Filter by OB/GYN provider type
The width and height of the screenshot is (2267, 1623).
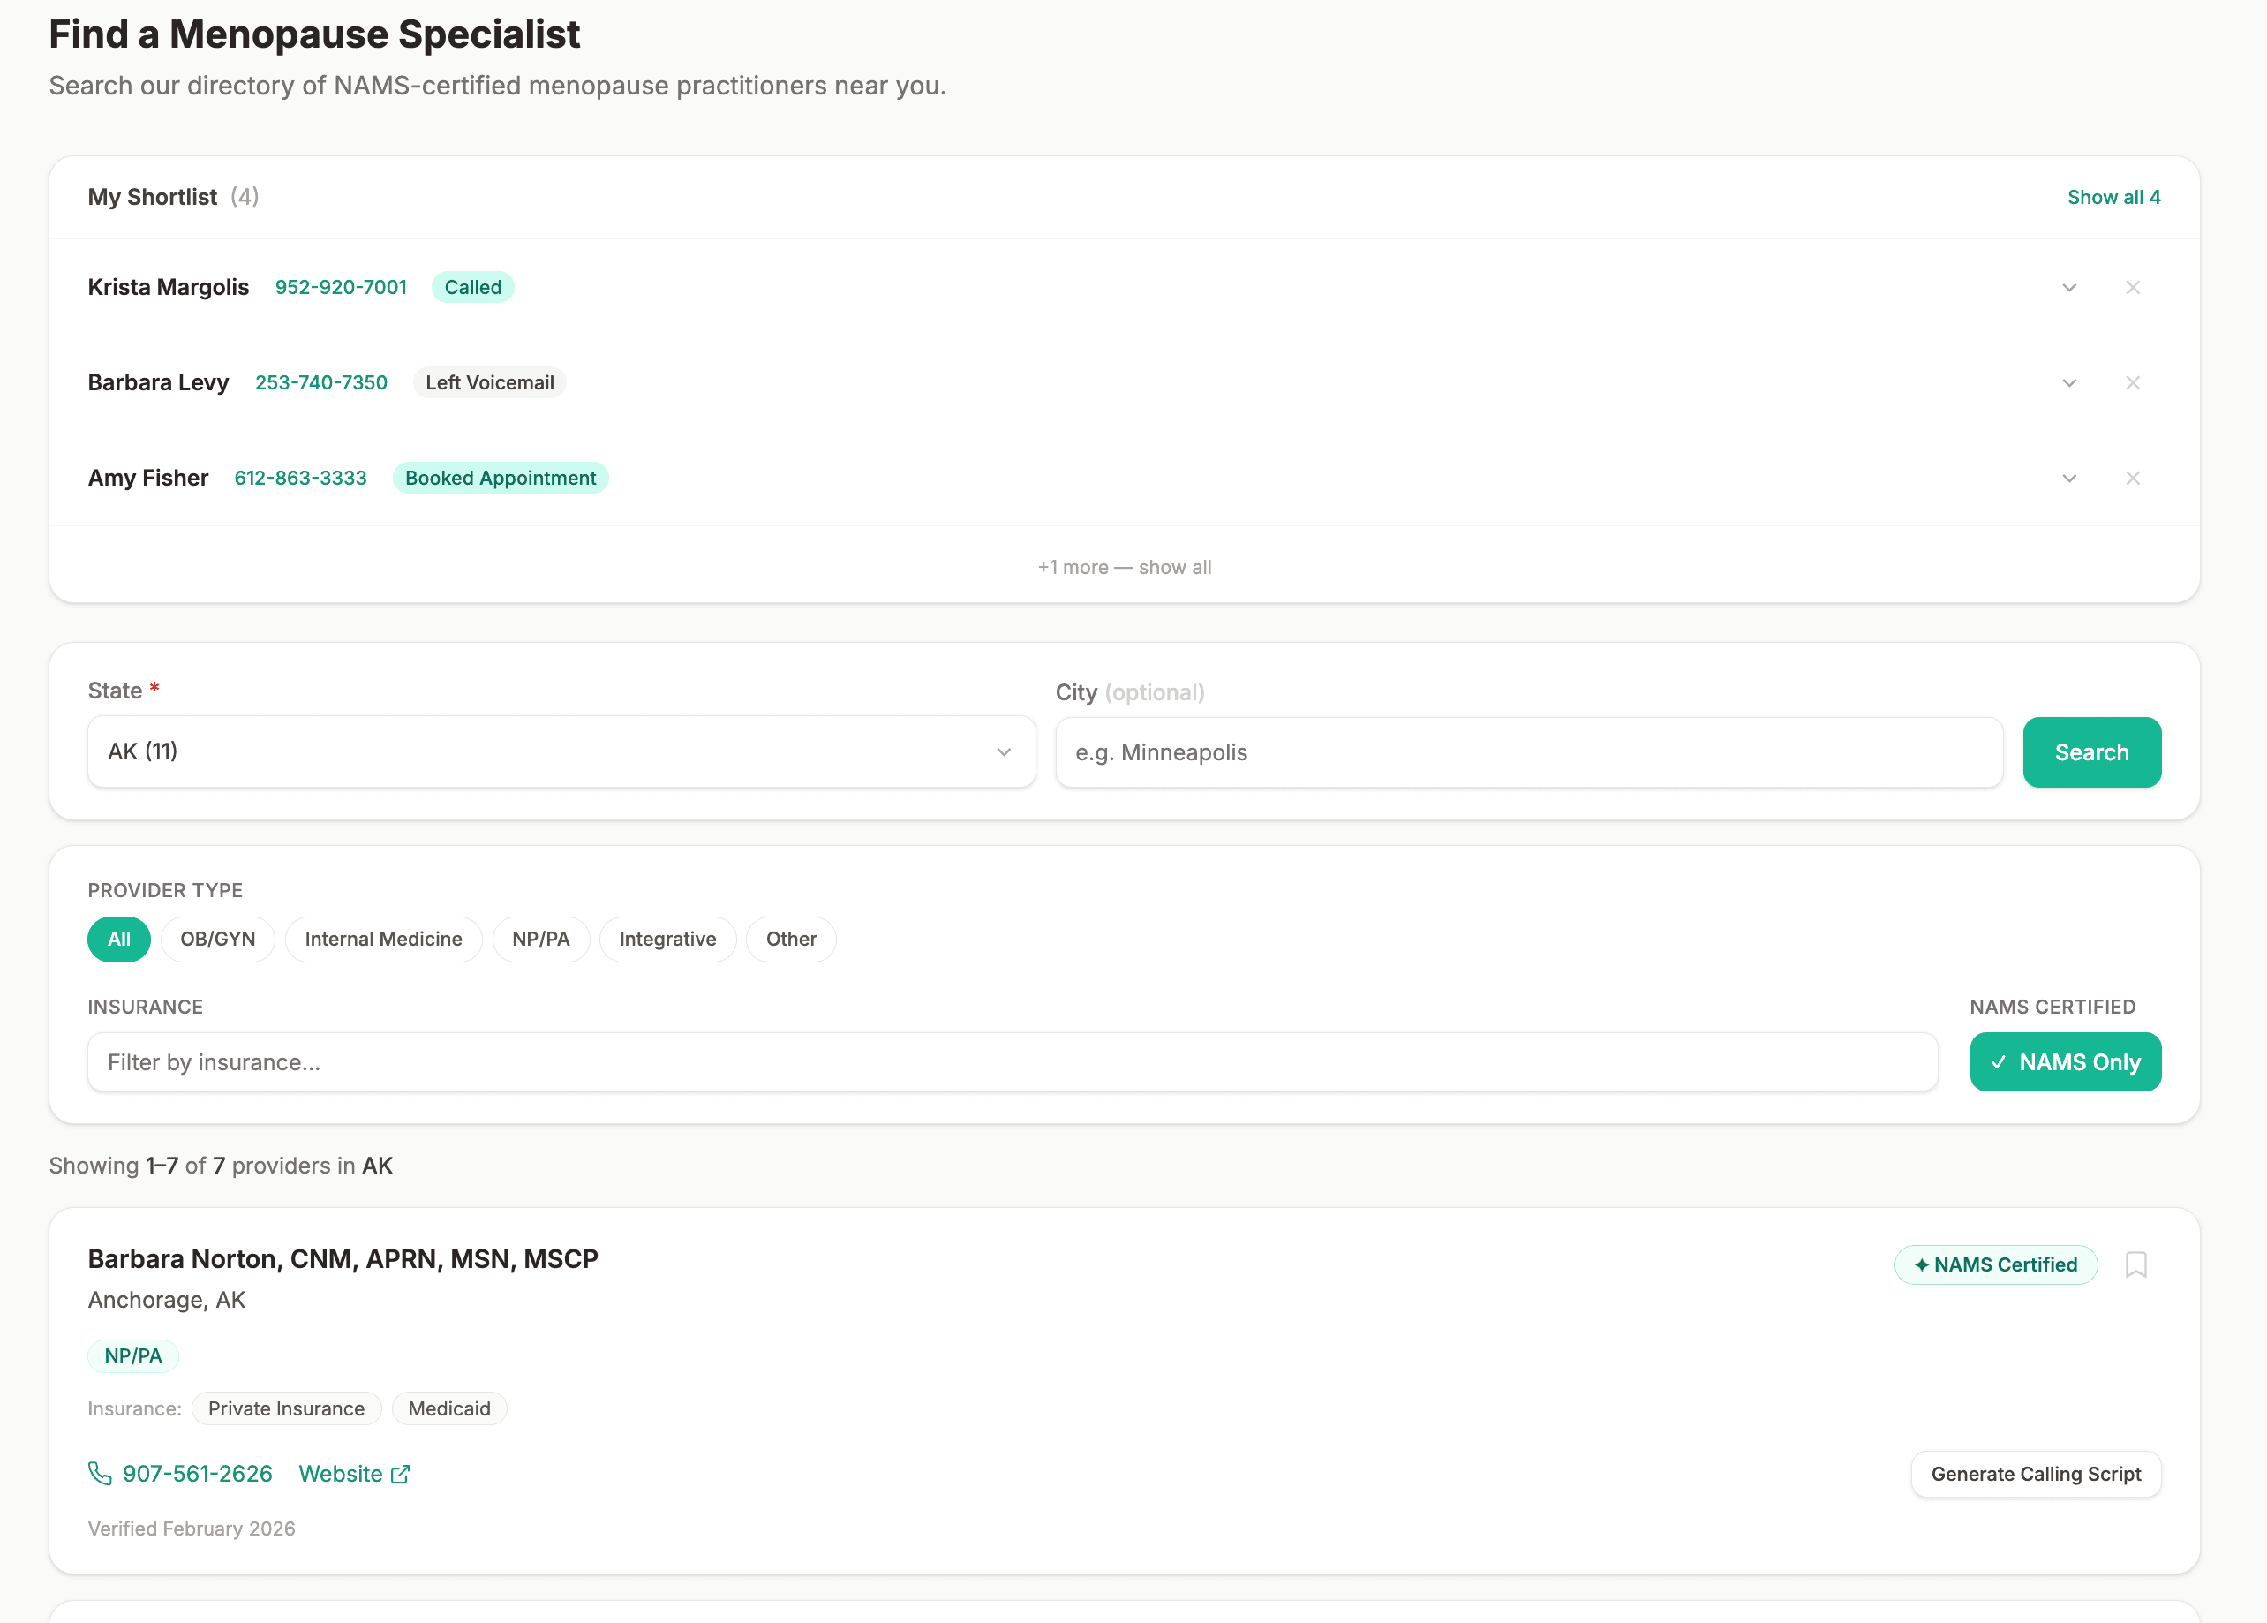[218, 939]
